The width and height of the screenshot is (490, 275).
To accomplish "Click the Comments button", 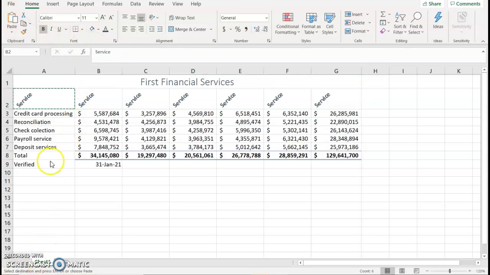I will pos(465,4).
